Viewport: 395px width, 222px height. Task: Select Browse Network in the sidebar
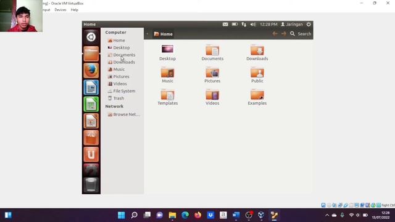pos(123,115)
